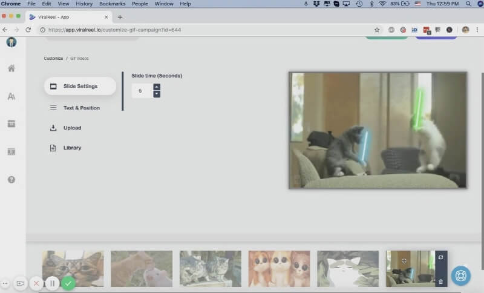
Task: Toggle camera icon in recording toolbar
Action: click(x=21, y=283)
